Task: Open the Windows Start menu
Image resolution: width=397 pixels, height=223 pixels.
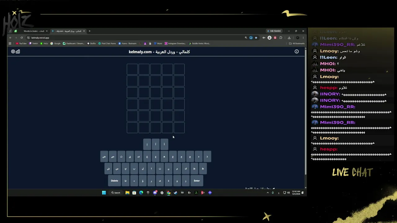Action: [x=104, y=193]
